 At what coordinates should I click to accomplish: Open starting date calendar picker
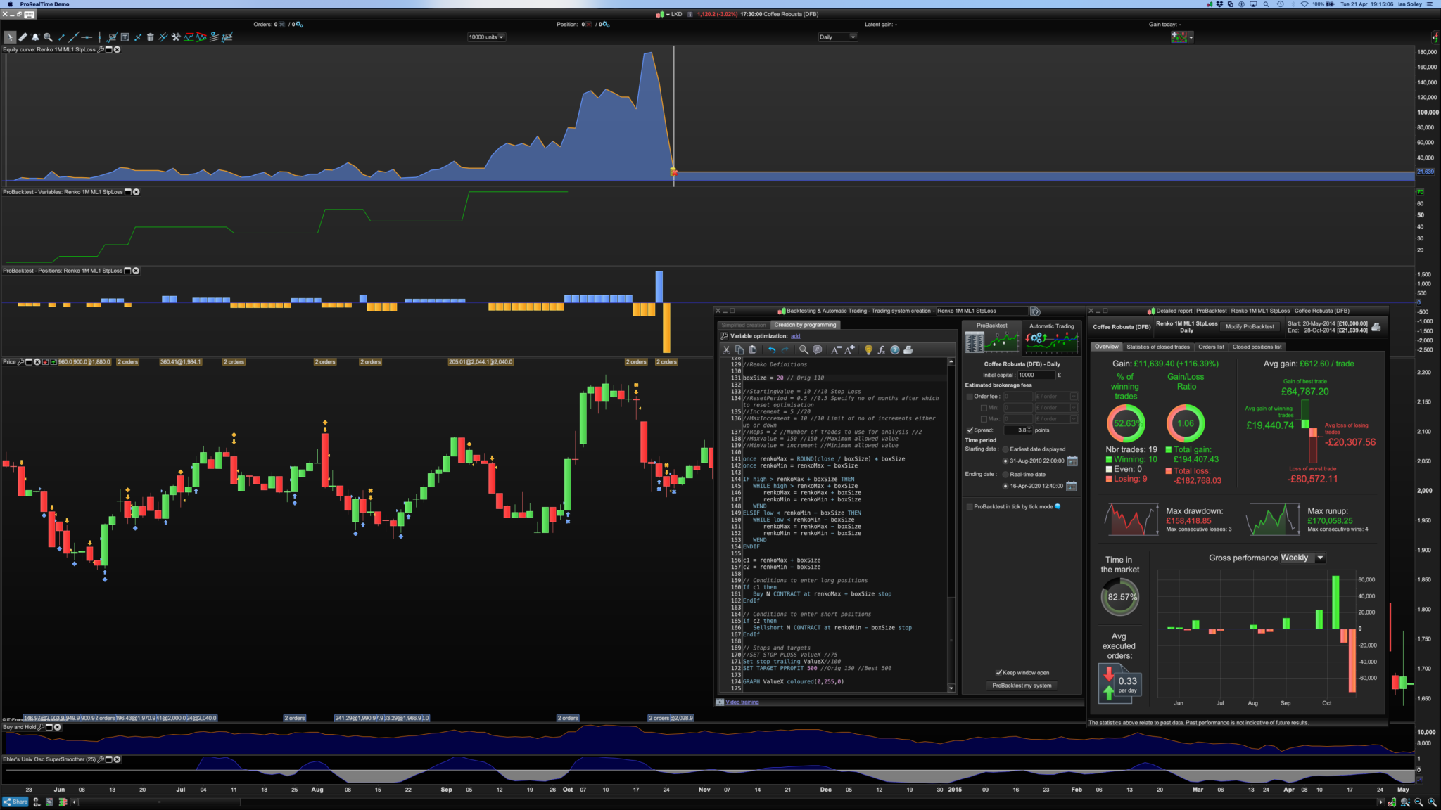coord(1072,461)
